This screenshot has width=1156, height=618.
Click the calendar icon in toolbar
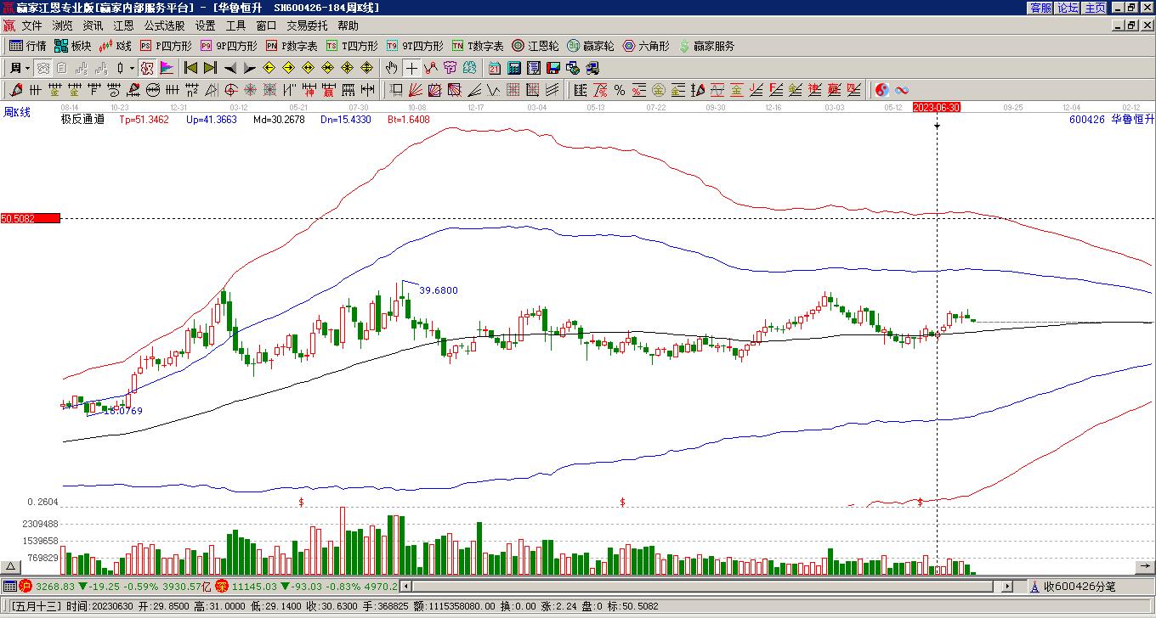tap(494, 68)
